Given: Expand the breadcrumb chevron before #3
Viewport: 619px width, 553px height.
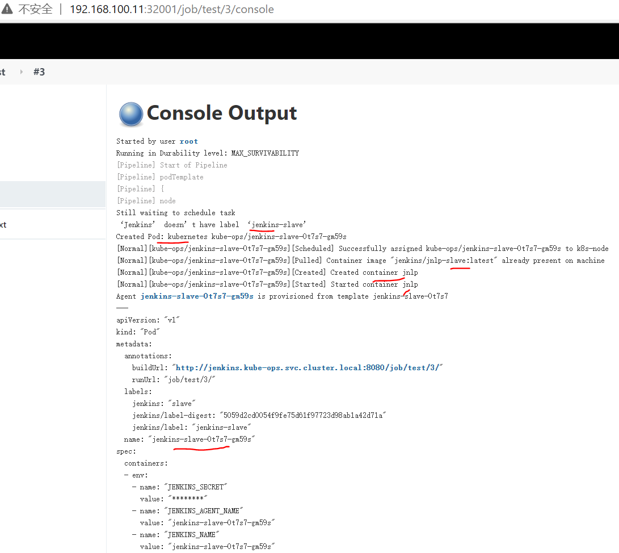Looking at the screenshot, I should click(x=22, y=72).
